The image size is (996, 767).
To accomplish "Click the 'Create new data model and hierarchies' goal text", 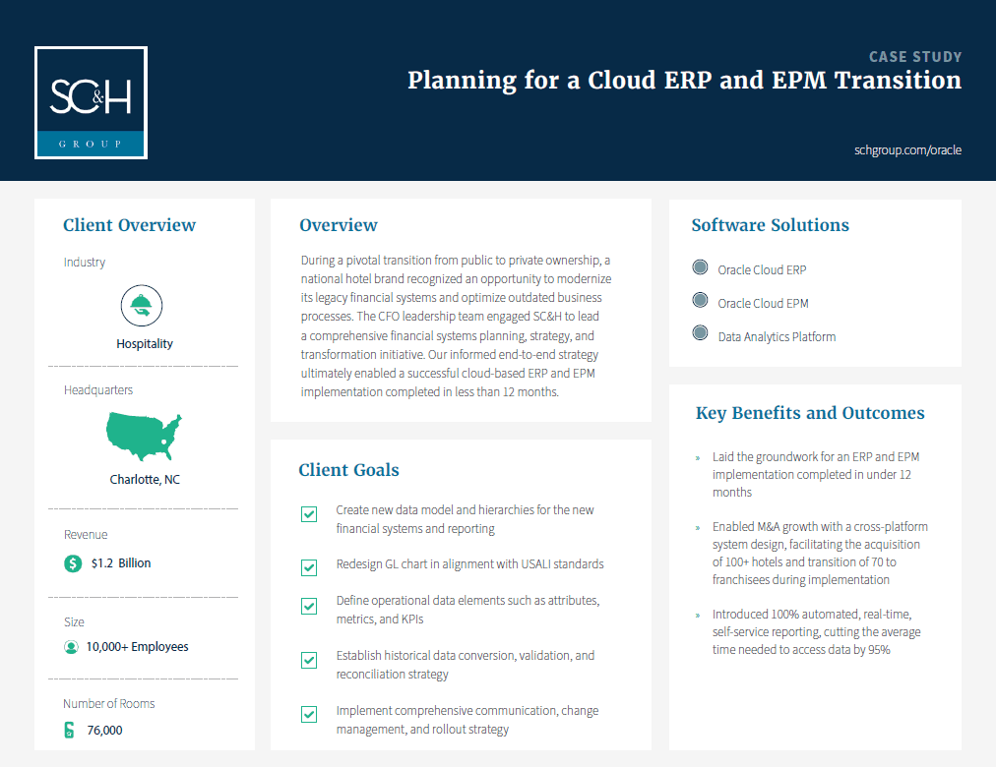I will click(x=465, y=519).
